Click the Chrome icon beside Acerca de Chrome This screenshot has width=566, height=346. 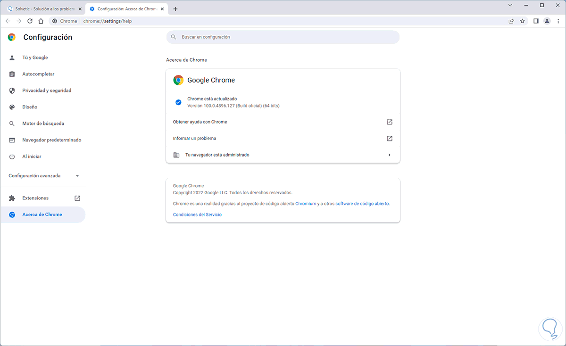pos(12,214)
